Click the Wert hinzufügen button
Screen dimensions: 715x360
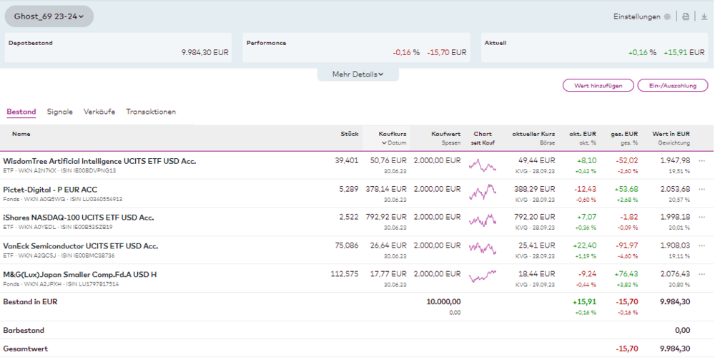tap(598, 85)
